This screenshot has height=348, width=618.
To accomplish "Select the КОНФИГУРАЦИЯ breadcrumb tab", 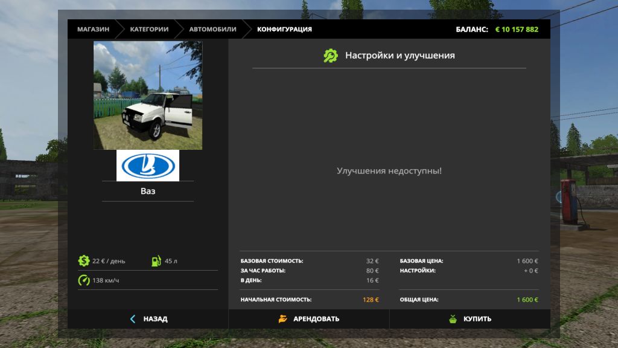I will (x=284, y=29).
